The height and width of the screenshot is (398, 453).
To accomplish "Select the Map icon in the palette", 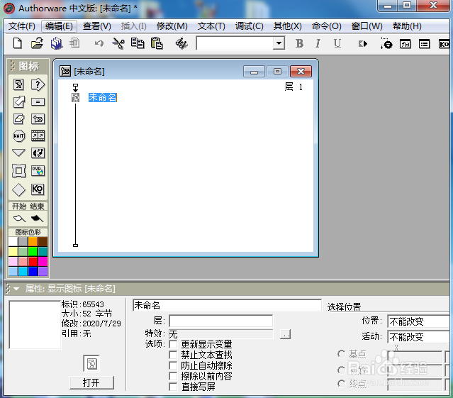I will coord(38,118).
